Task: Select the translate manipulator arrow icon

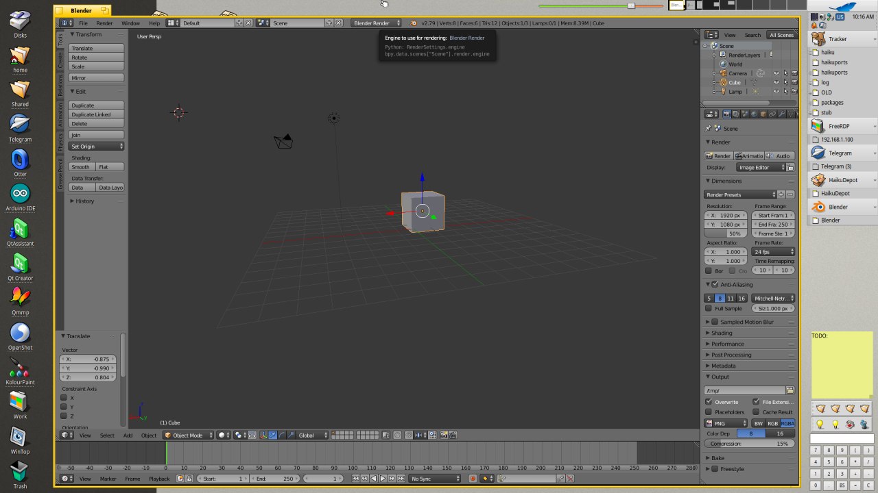Action: click(x=273, y=435)
